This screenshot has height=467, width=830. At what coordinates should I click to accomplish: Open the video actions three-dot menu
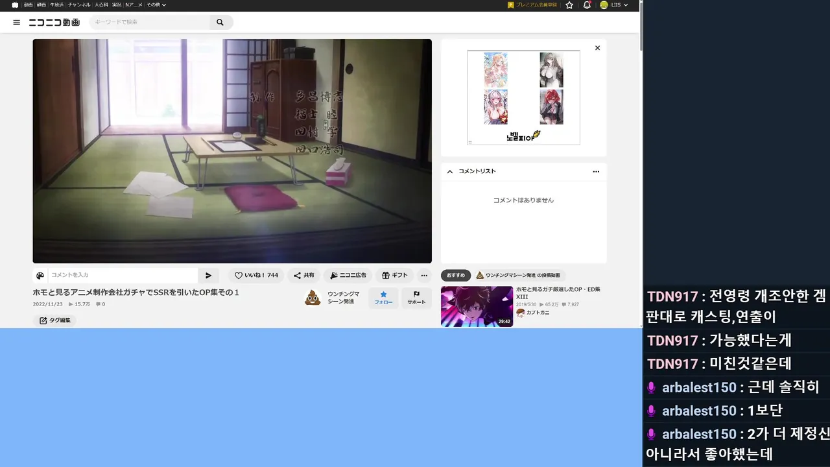point(423,275)
